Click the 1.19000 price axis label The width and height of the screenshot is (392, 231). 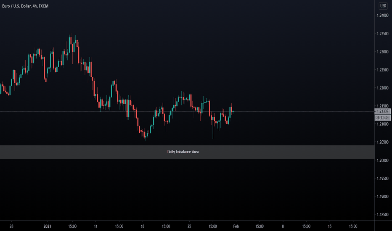coord(382,197)
